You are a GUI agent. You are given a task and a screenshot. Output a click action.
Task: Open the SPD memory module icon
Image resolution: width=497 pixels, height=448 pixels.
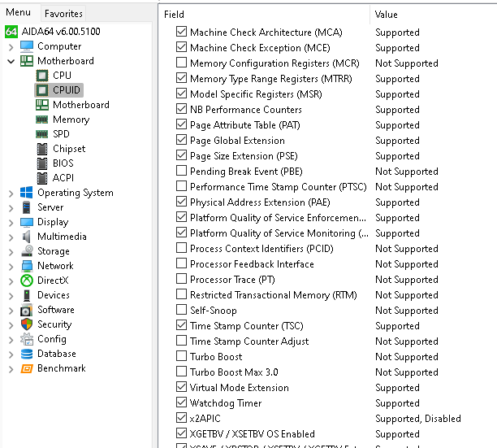click(x=41, y=134)
